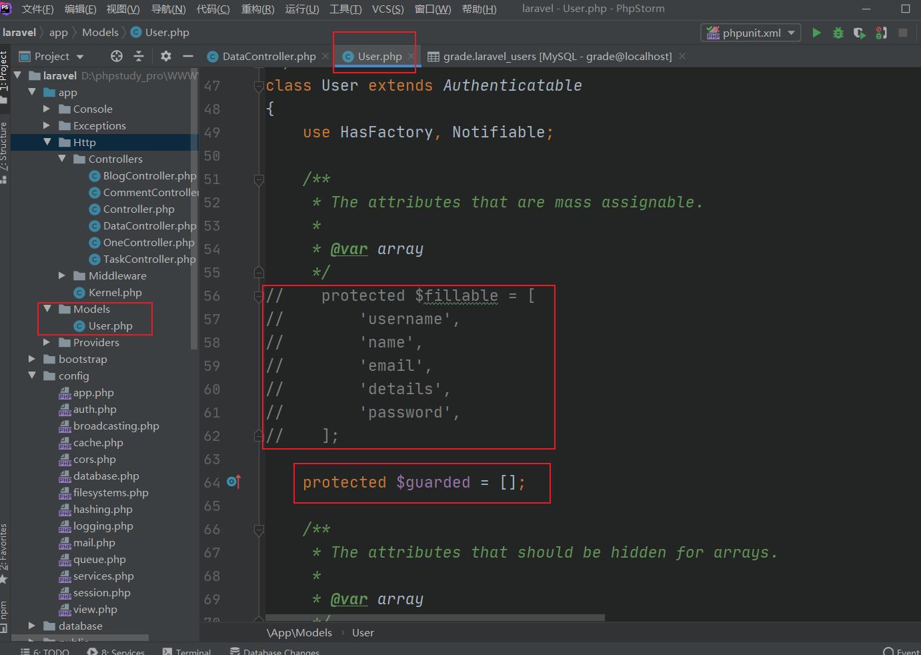Image resolution: width=921 pixels, height=655 pixels.
Task: Fold the docblock at line 51
Action: (259, 179)
